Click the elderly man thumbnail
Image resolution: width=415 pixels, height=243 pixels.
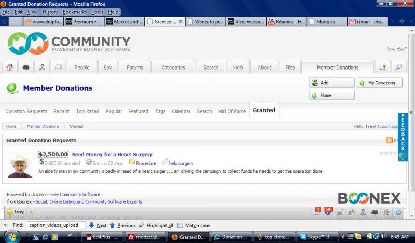[x=21, y=165]
